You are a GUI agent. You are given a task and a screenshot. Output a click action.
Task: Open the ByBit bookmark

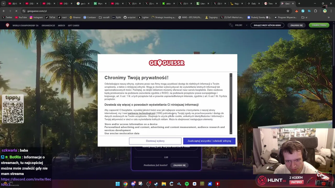pyautogui.click(x=116, y=17)
